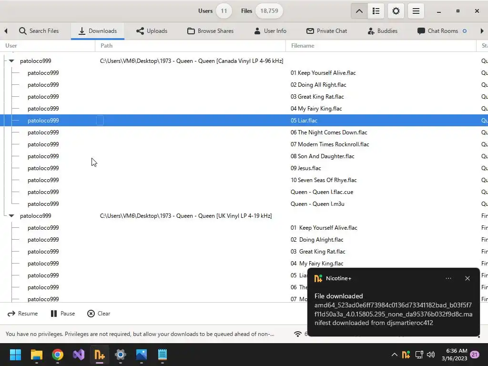Screen dimensions: 488x366
Task: Switch to the Uploads tab
Action: 152,31
